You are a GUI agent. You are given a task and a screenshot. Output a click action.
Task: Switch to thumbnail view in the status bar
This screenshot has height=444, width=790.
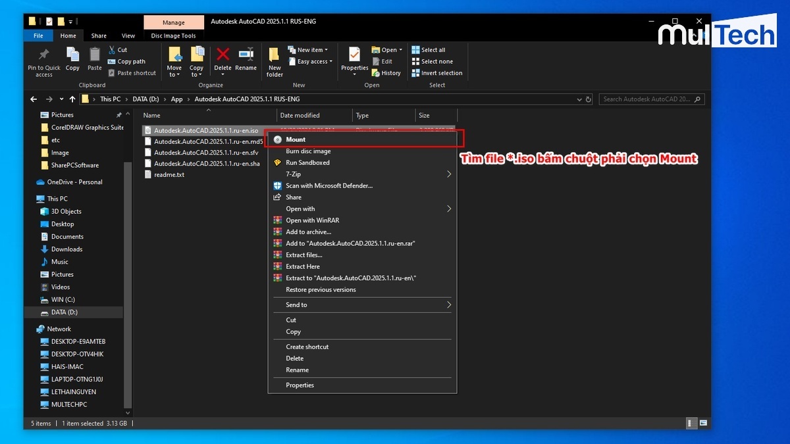point(703,423)
